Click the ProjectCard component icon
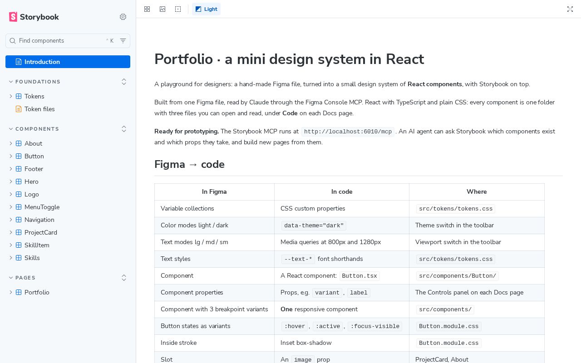This screenshot has width=581, height=363. [19, 232]
